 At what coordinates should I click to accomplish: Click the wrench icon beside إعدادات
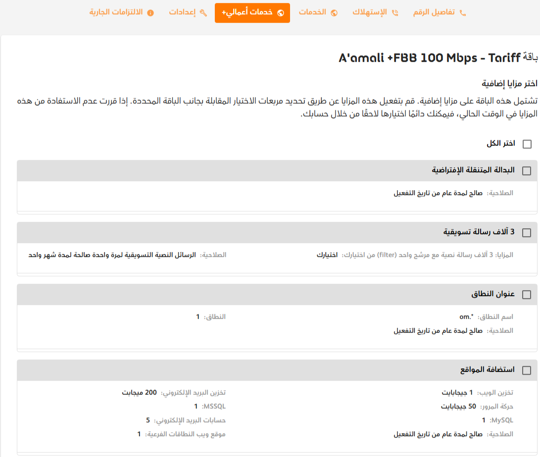203,13
